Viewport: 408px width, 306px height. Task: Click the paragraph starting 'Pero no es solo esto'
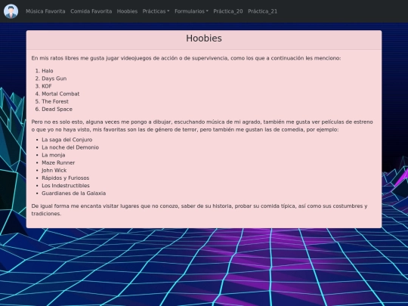click(202, 125)
